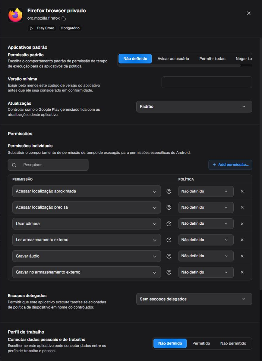The width and height of the screenshot is (262, 361).
Task: Click the Escopos delegados heading
Action: click(x=27, y=296)
